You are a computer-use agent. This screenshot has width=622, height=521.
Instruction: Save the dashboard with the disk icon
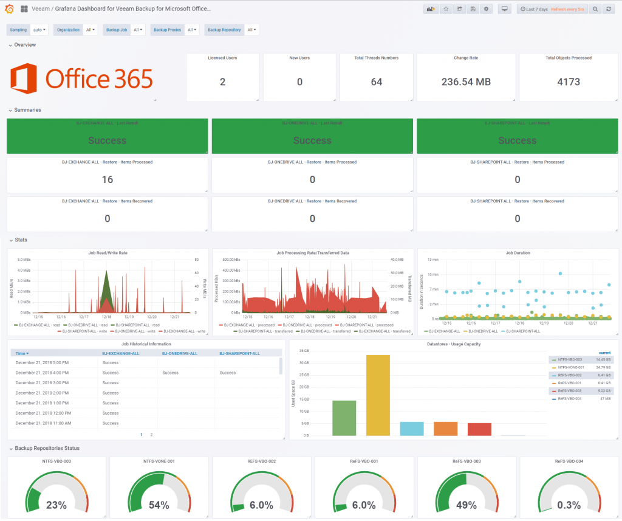[x=473, y=9]
